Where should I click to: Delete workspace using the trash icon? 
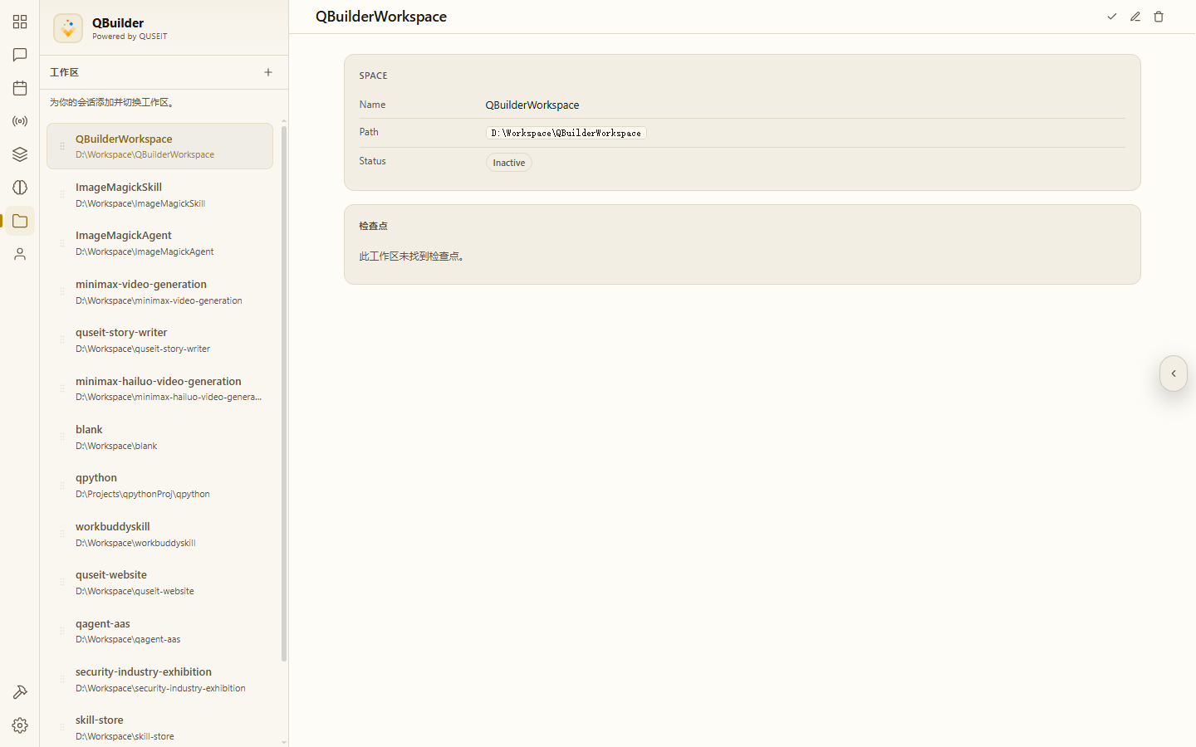pyautogui.click(x=1159, y=17)
